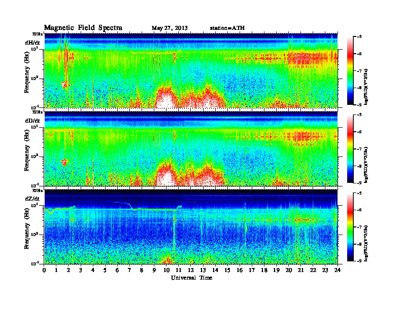Click hour tick label "18" on time axis
This screenshot has height=310, width=402.
coord(264,270)
